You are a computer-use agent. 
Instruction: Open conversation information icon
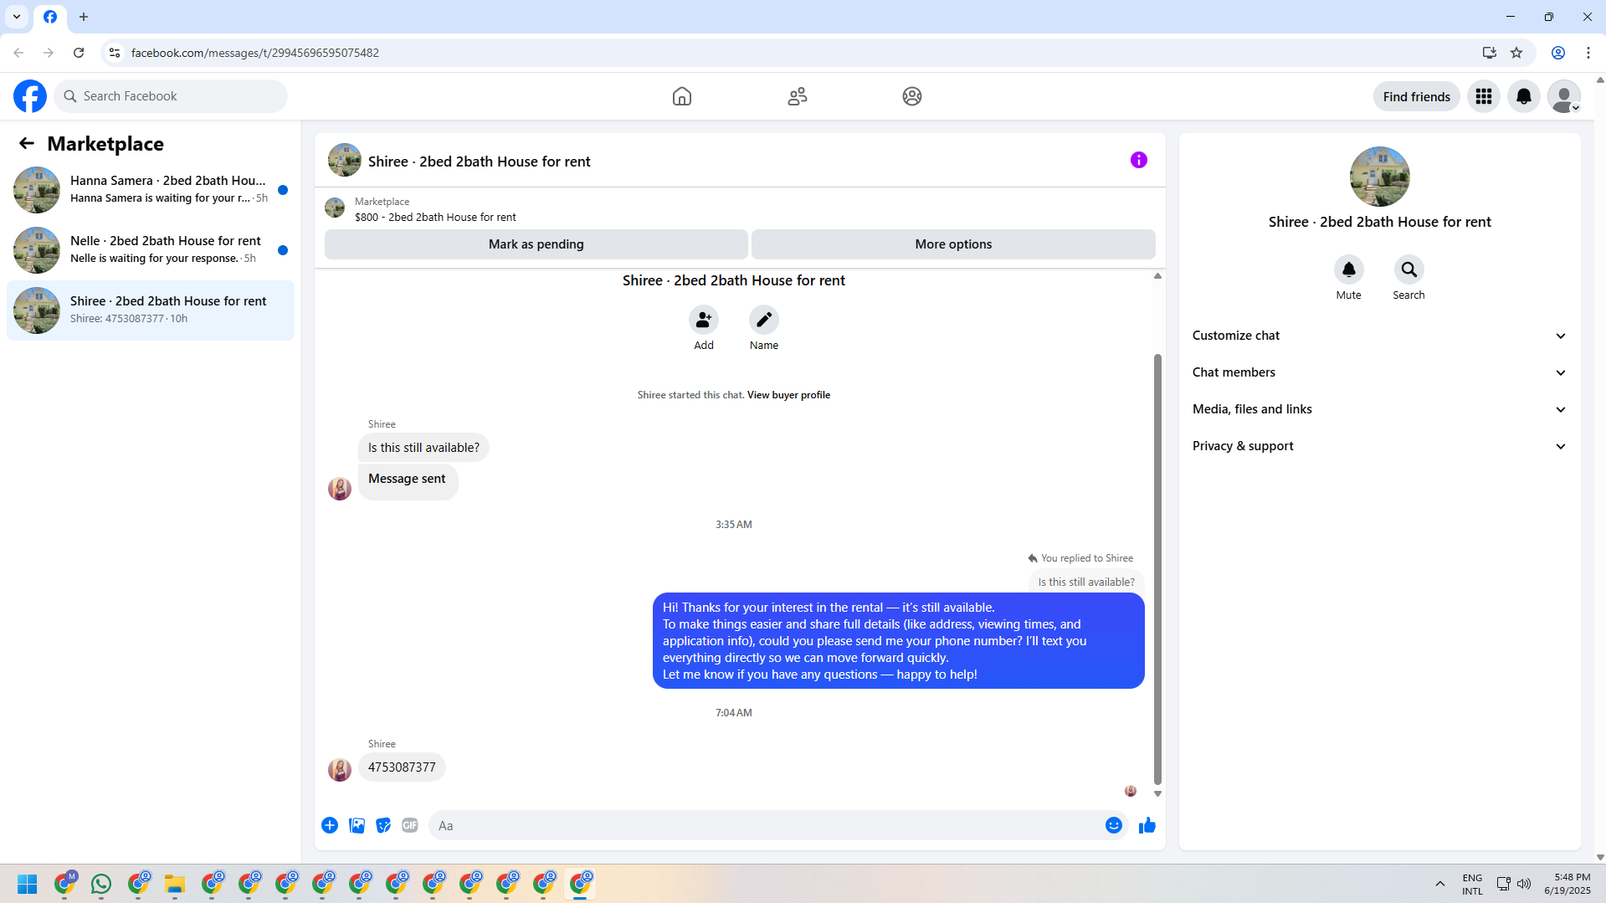(1139, 160)
